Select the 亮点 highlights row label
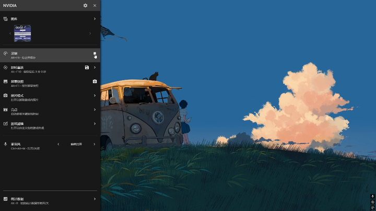 pyautogui.click(x=14, y=109)
